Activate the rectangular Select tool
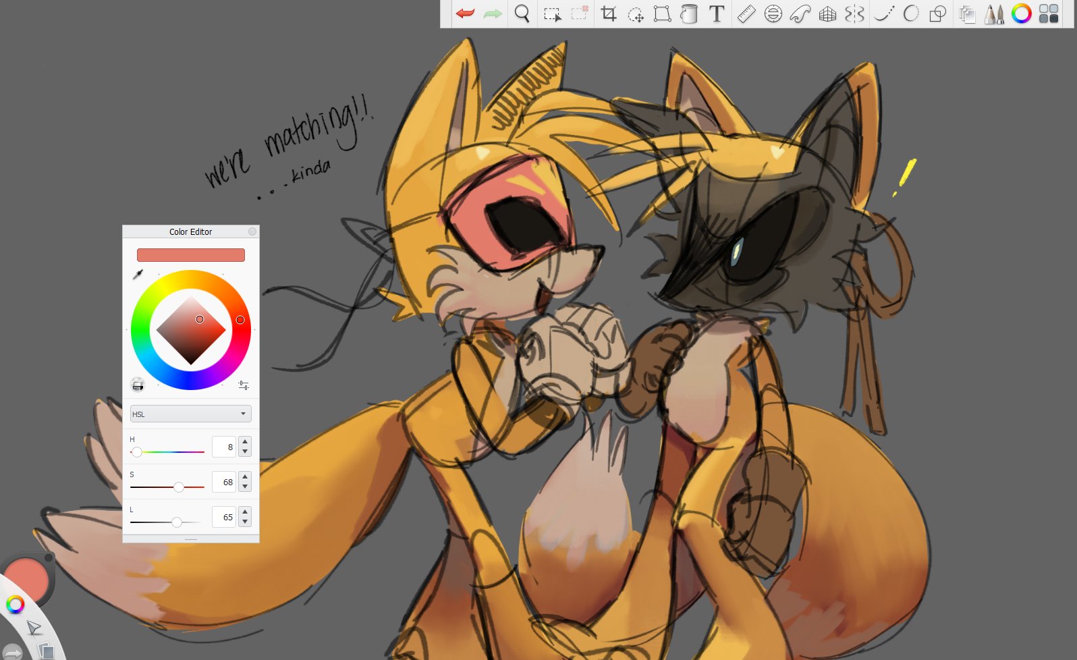The image size is (1077, 660). [x=552, y=14]
